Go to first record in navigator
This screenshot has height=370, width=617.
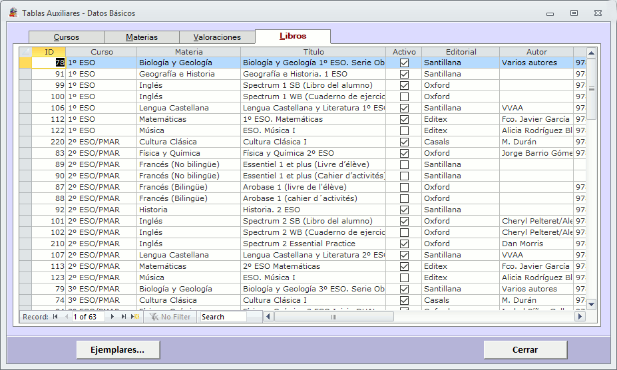(x=55, y=317)
